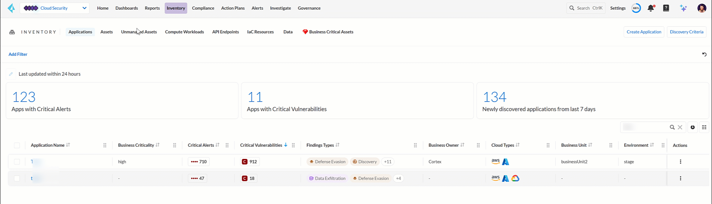
Task: Click the 11 Apps with Critical Vulnerabilities card
Action: tap(357, 101)
